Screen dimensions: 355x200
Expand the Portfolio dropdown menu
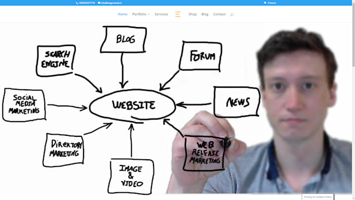141,14
